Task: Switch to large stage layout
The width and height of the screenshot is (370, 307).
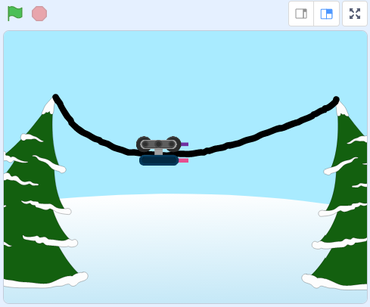Action: 326,14
